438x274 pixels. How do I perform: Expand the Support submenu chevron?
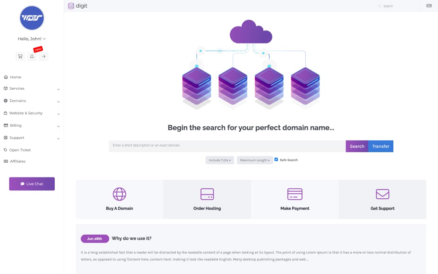point(58,138)
